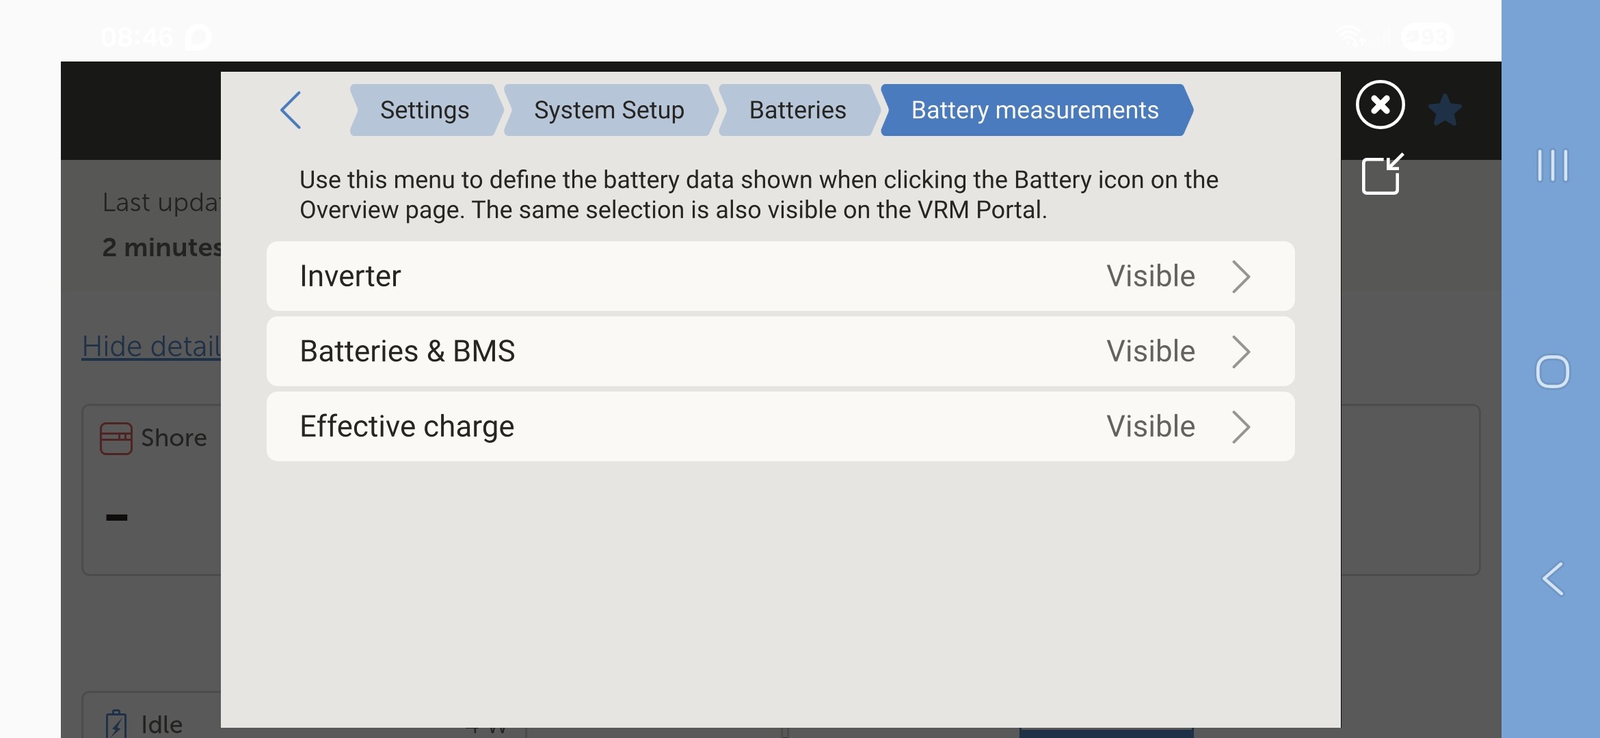Click the Battery measurements breadcrumb
The width and height of the screenshot is (1600, 738).
coord(1035,110)
